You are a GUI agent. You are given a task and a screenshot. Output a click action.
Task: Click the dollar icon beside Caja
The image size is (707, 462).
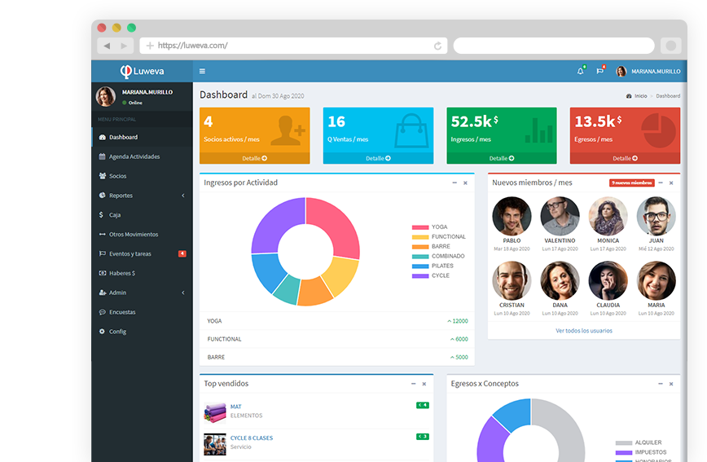101,215
